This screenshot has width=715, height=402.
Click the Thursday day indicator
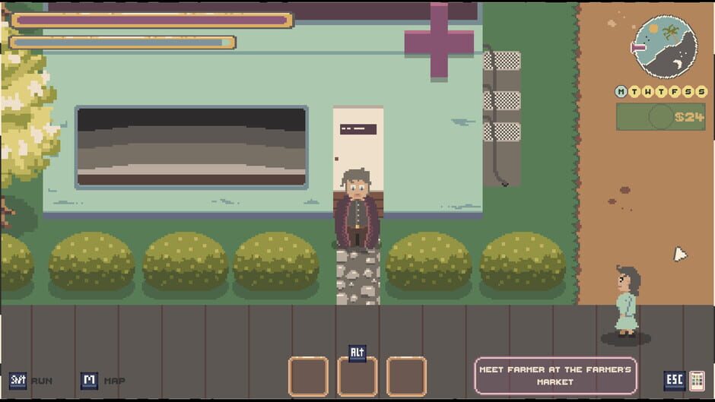(x=661, y=92)
